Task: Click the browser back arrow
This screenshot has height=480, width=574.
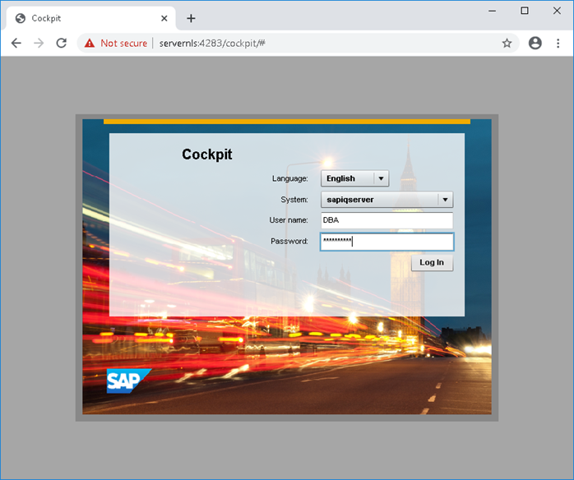Action: tap(16, 44)
